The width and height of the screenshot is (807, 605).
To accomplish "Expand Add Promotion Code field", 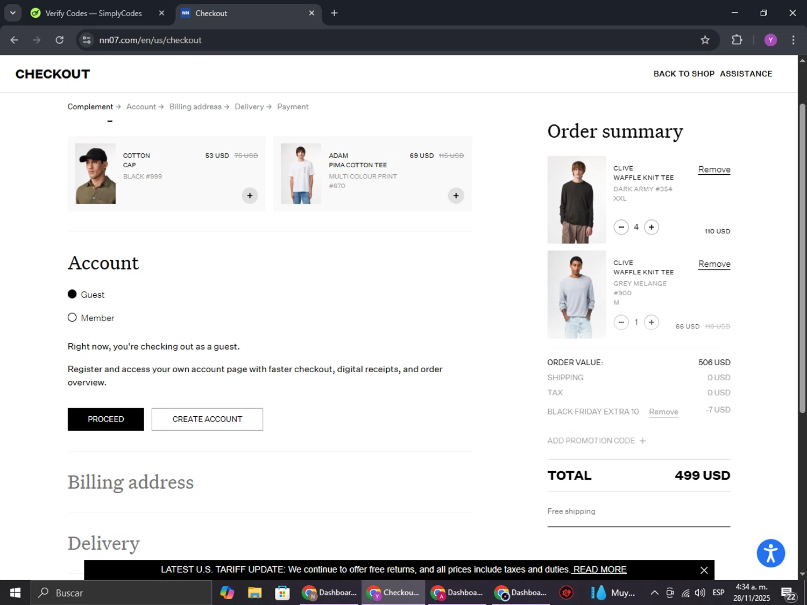I will pos(596,440).
